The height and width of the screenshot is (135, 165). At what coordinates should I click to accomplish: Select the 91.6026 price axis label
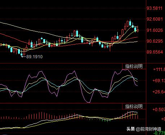[155, 30]
